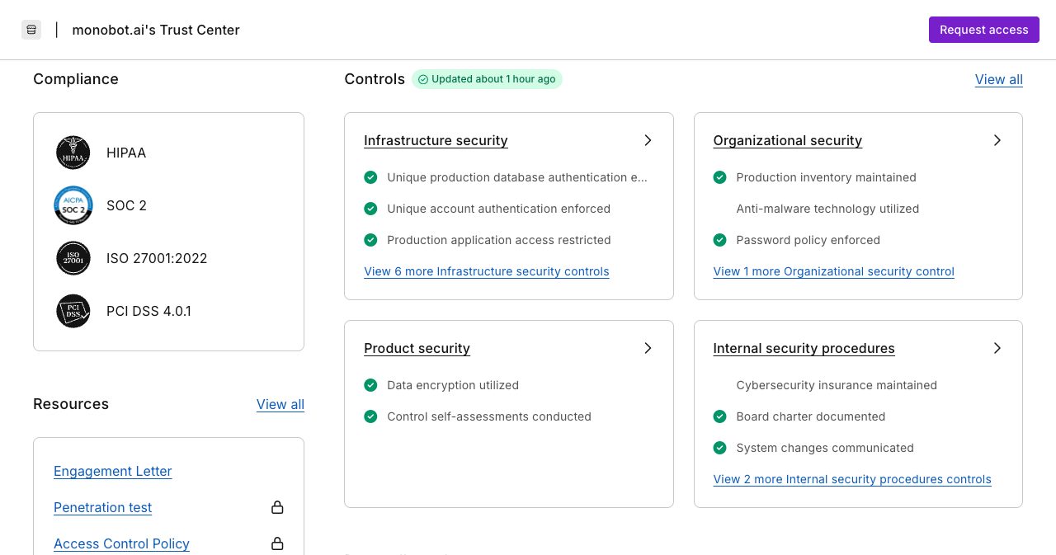1056x555 pixels.
Task: Expand Organizational security with its chevron
Action: click(x=997, y=140)
